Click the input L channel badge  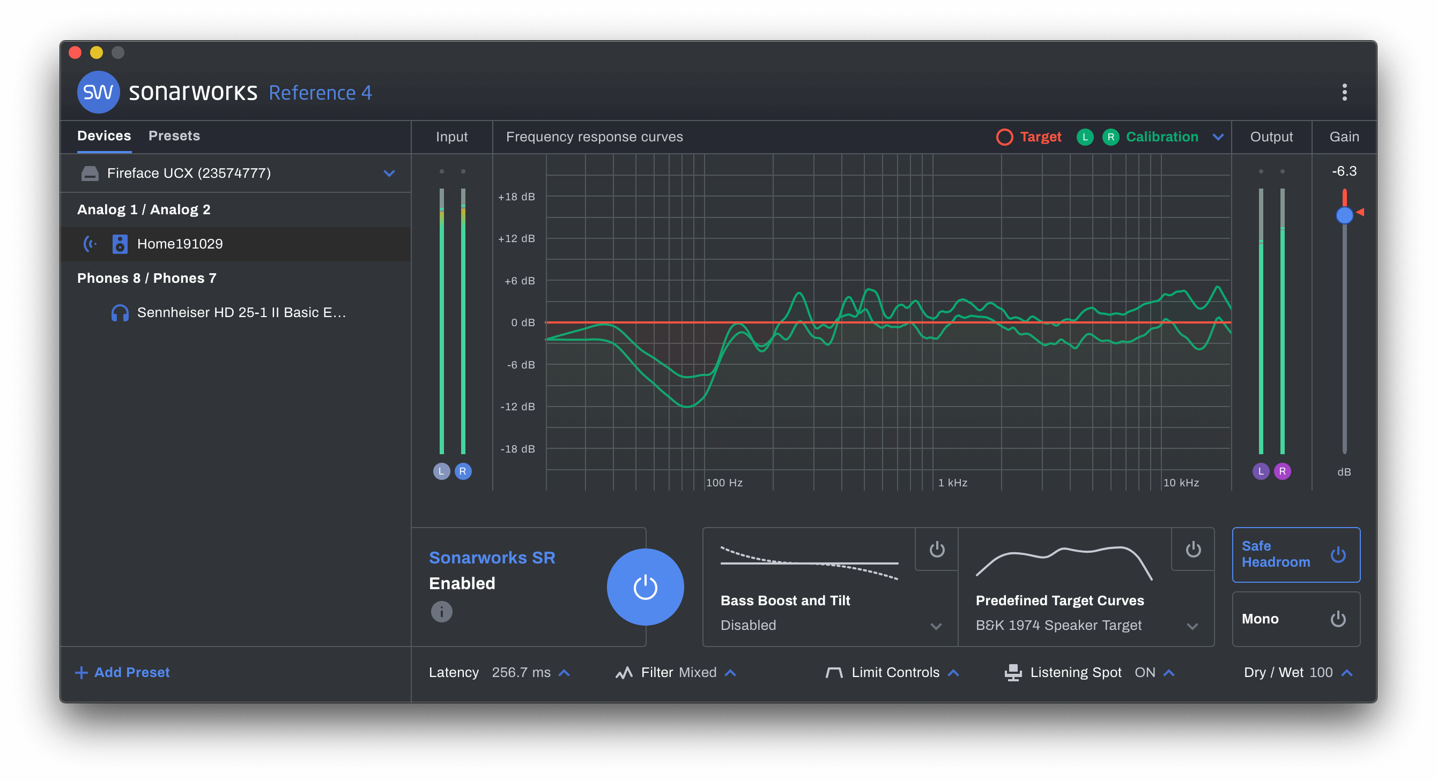(x=441, y=471)
